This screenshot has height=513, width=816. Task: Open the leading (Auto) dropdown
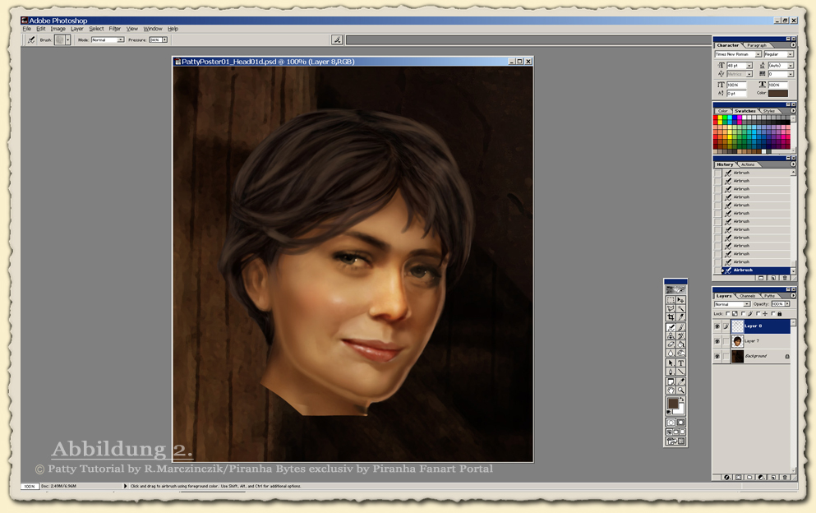point(791,66)
